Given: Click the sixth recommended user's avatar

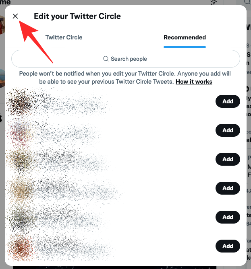Looking at the screenshot, I should 21,246.
